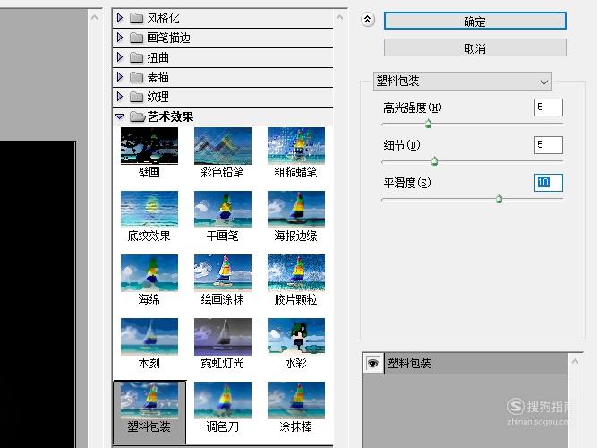The height and width of the screenshot is (448, 597).
Task: Pick the 霓虹灯光 filter thumbnail
Action: pos(223,337)
